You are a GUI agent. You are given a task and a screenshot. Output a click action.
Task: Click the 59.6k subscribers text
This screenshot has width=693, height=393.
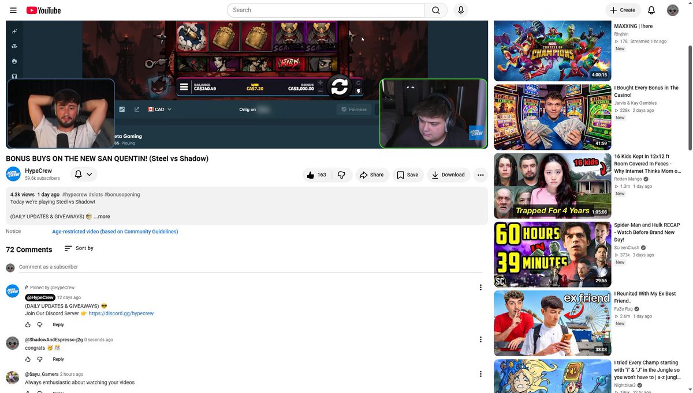coord(42,179)
